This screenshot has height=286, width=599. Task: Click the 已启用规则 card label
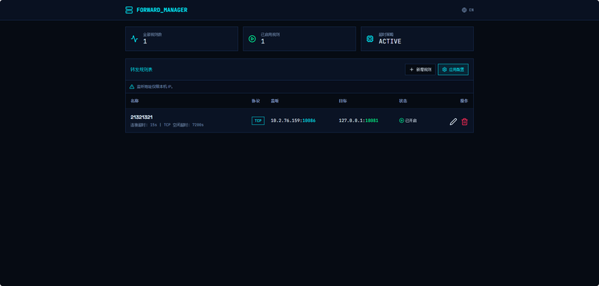270,34
